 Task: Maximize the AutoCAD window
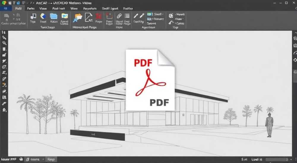286,3
